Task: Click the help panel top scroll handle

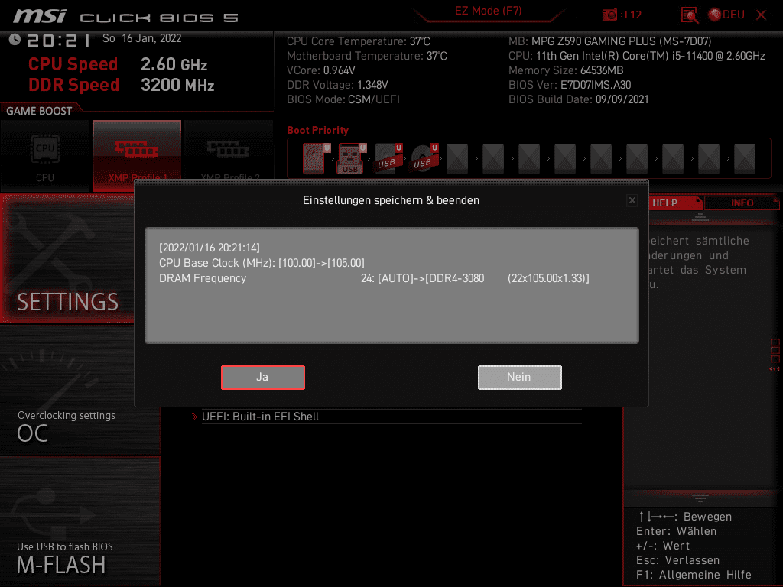Action: coord(700,217)
